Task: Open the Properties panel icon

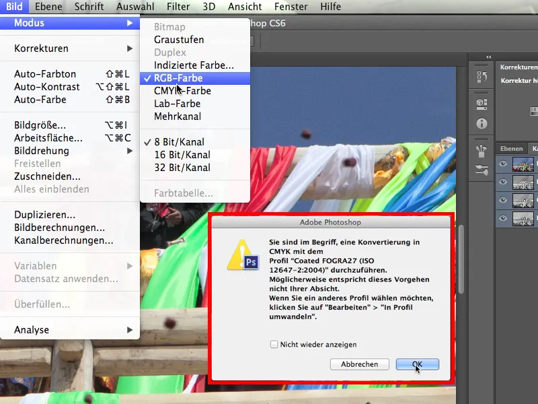Action: click(482, 104)
